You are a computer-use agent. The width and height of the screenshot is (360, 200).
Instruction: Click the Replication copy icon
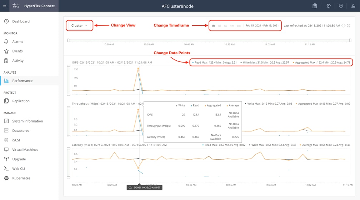pyautogui.click(x=6, y=101)
